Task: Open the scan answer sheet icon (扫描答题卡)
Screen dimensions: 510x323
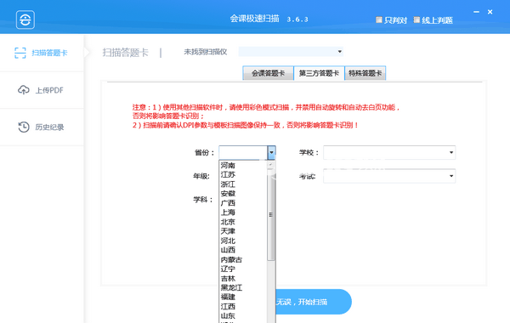Action: [x=20, y=53]
